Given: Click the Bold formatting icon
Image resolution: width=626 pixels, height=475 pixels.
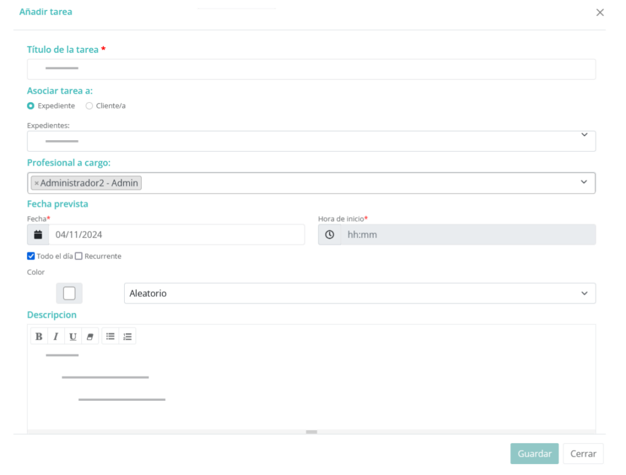Looking at the screenshot, I should click(x=39, y=336).
